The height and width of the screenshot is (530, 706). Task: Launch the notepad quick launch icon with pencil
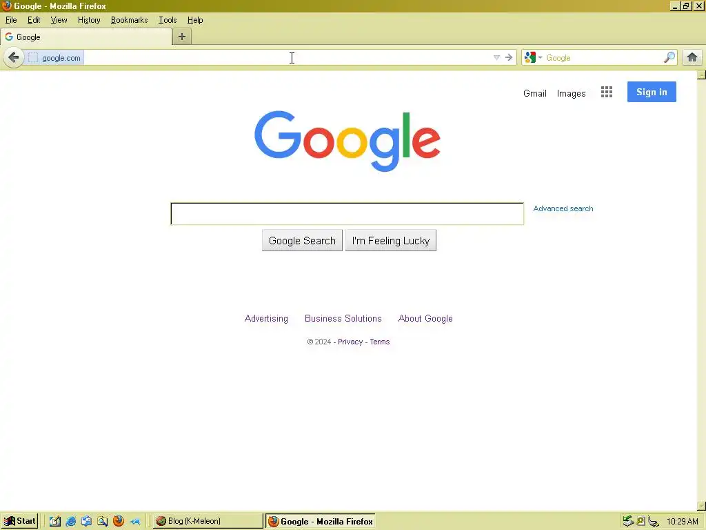click(x=55, y=521)
